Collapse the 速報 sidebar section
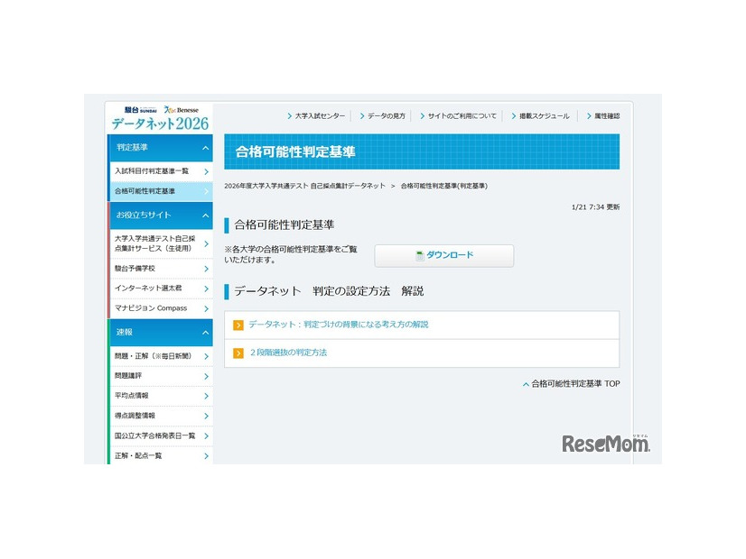Screen dimensions: 746x559 (x=204, y=332)
